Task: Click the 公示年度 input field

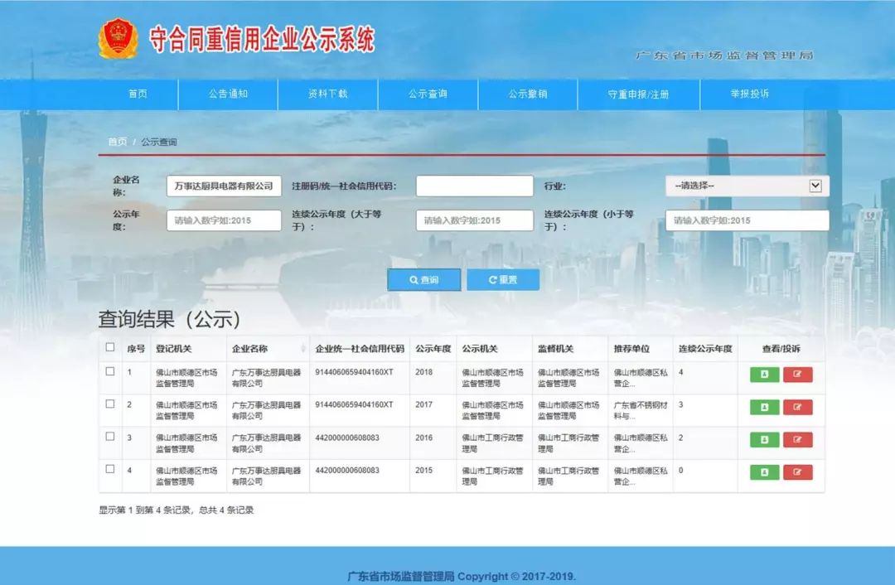Action: click(x=224, y=220)
